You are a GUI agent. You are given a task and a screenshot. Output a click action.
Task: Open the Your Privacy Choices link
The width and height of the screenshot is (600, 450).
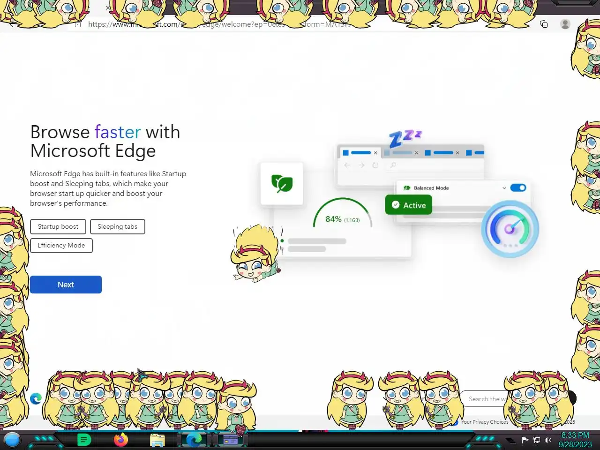[485, 422]
